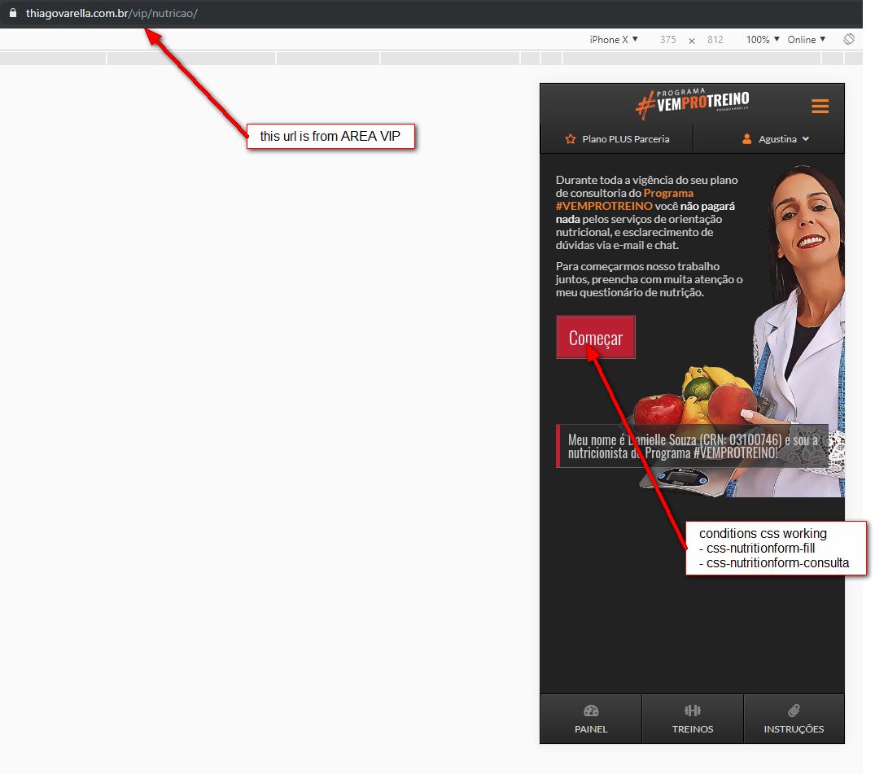Click the rotate device orientation icon
Screen dimensions: 875x774
849,39
